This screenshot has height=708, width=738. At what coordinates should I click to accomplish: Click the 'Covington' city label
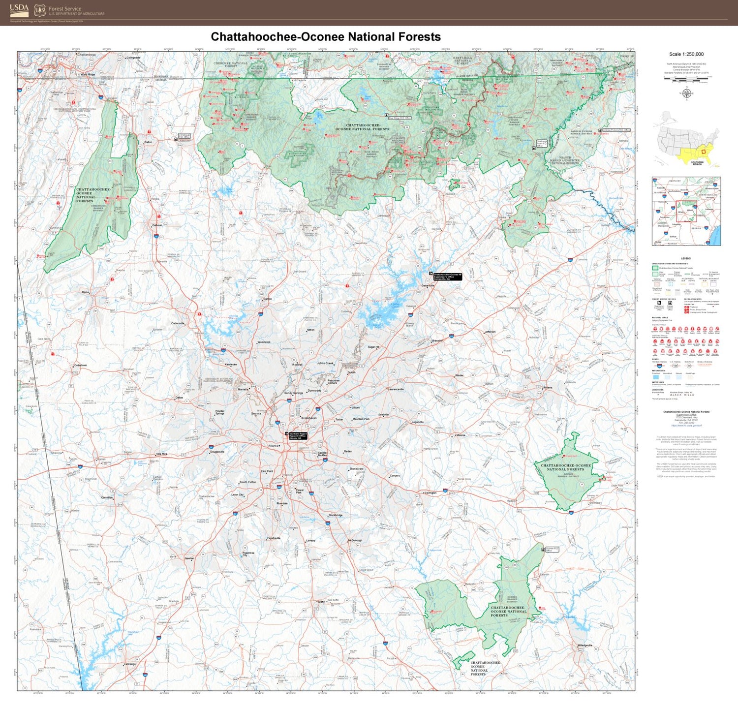coord(430,493)
